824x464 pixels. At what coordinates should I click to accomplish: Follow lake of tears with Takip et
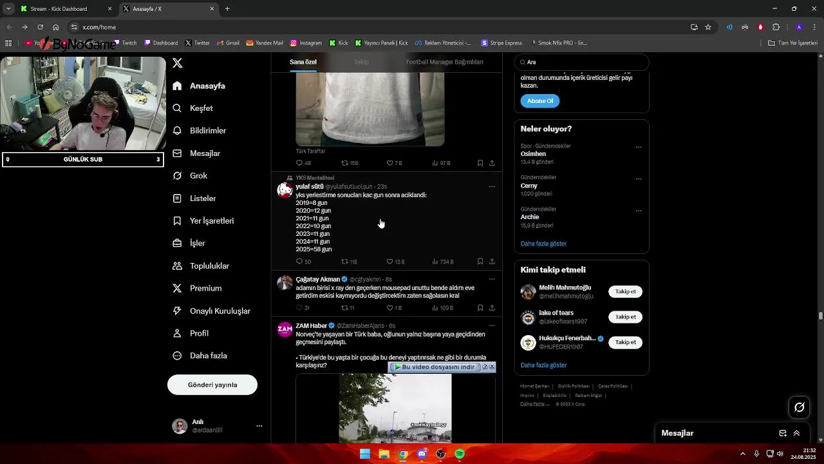point(625,317)
